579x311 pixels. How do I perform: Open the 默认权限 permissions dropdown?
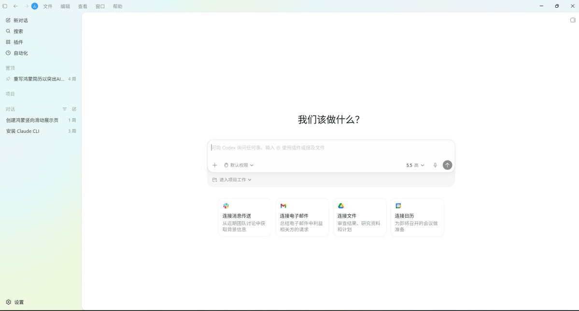[x=239, y=165]
